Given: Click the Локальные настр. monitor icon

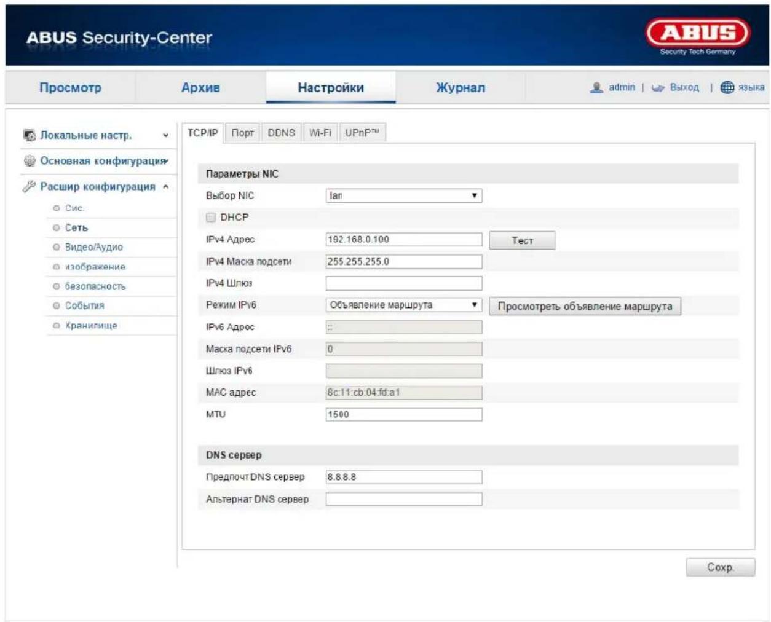Looking at the screenshot, I should coord(30,135).
